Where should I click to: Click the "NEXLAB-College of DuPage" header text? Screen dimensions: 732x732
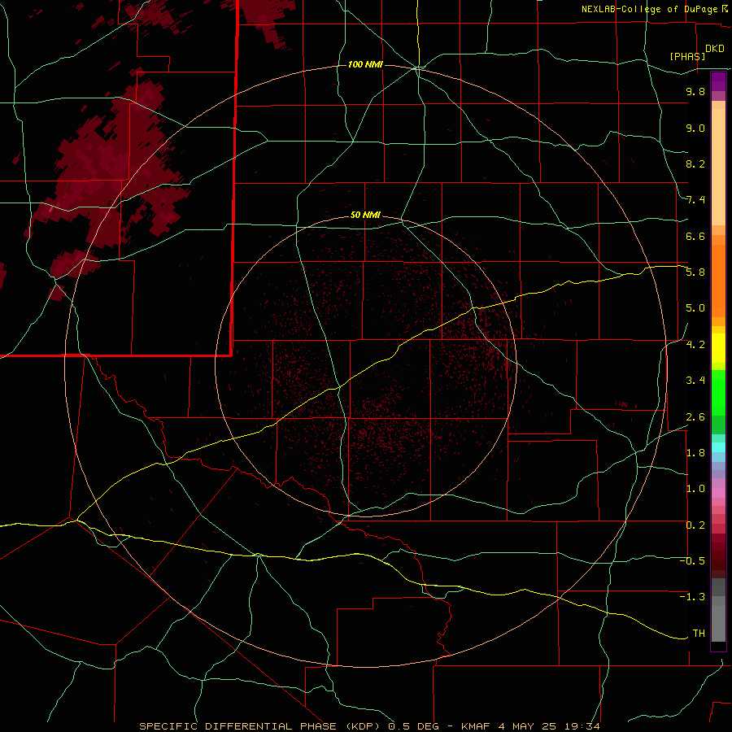(651, 9)
